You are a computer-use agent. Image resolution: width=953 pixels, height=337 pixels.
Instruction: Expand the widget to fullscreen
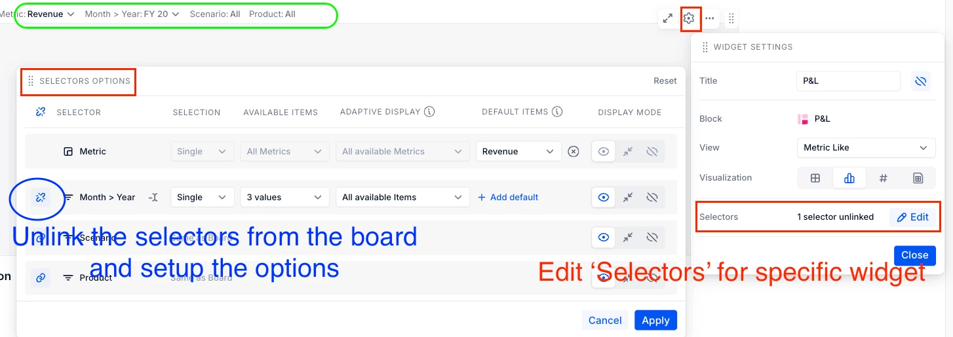coord(667,18)
